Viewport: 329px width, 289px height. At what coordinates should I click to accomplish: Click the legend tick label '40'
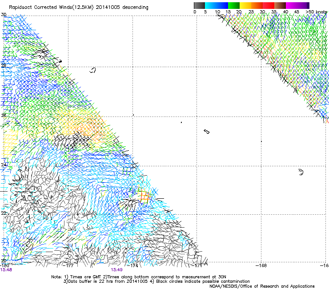(x=285, y=12)
